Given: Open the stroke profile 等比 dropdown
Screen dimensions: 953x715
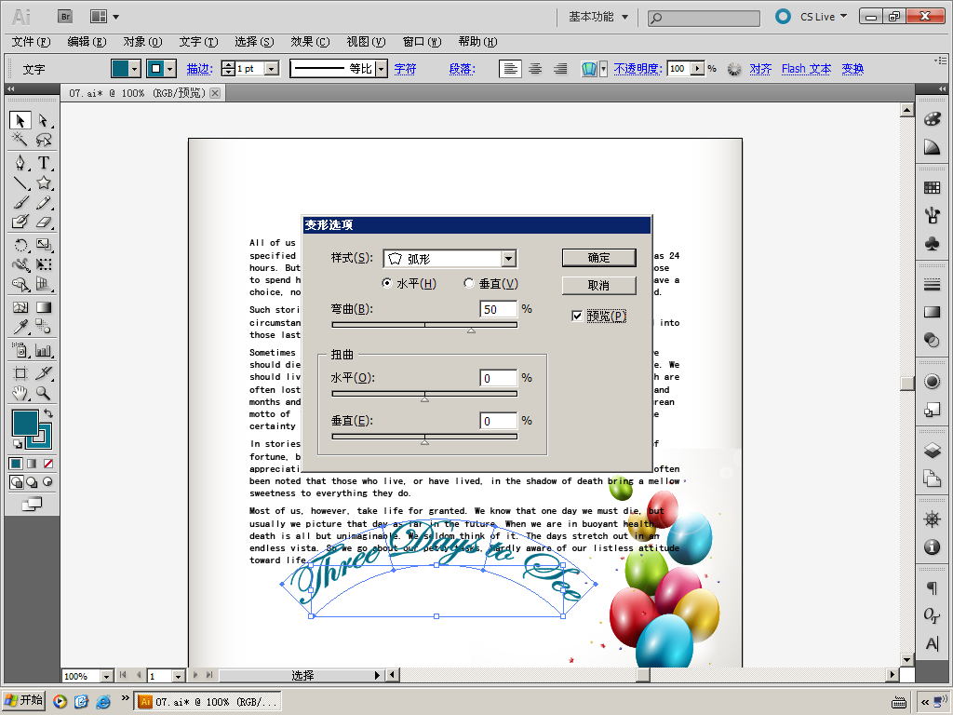Looking at the screenshot, I should coord(381,69).
